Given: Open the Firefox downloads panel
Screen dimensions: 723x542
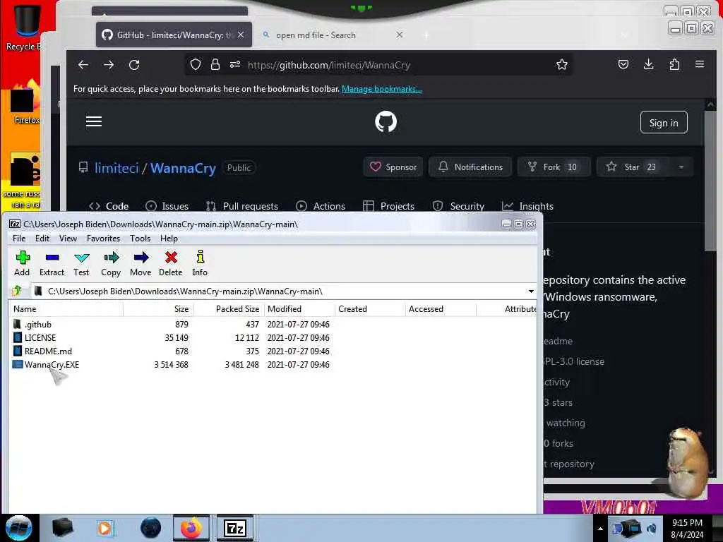Looking at the screenshot, I should [x=649, y=64].
